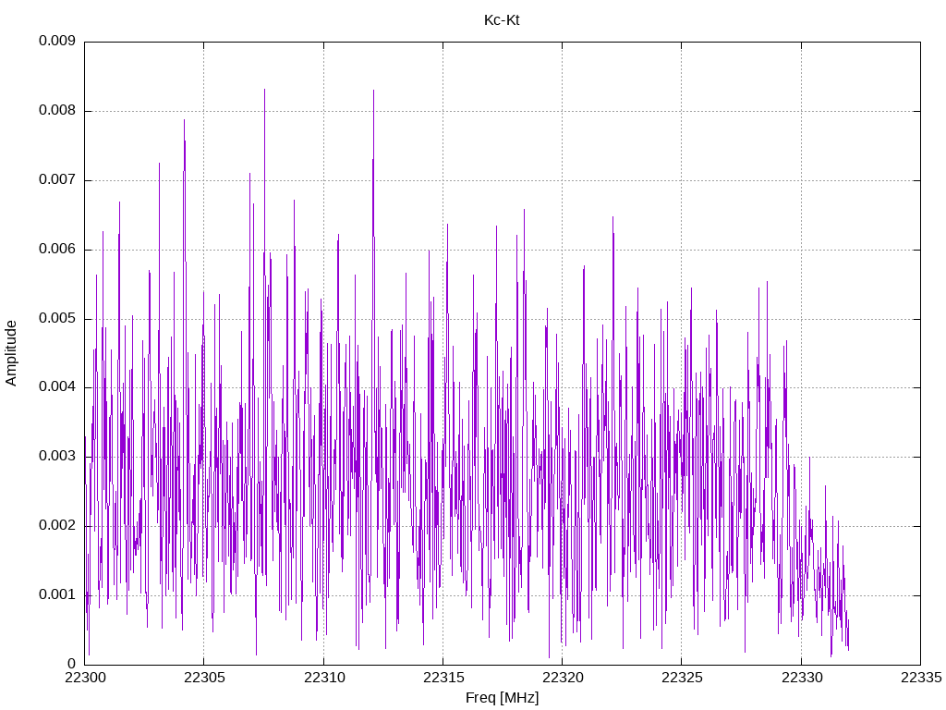The height and width of the screenshot is (710, 946).
Task: Click the 0.004 y-axis tick label
Action: coord(57,387)
